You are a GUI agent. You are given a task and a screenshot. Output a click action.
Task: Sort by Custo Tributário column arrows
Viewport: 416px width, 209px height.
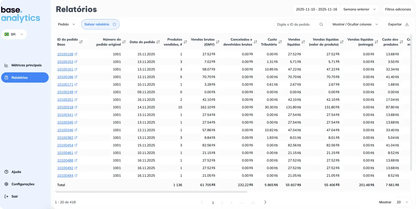click(x=280, y=42)
